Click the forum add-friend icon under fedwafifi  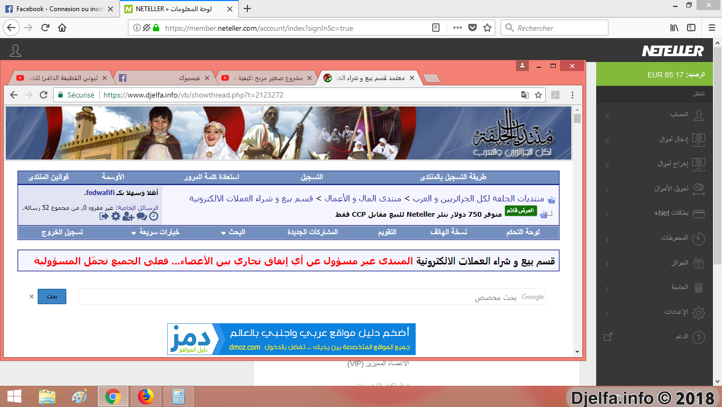(x=128, y=216)
